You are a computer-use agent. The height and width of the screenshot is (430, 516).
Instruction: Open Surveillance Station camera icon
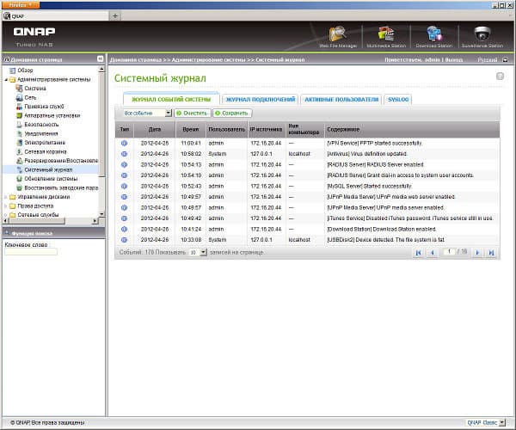tap(482, 36)
